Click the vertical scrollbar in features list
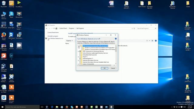Image resolution: width=194 pixels, height=109 pixels. (x=116, y=49)
